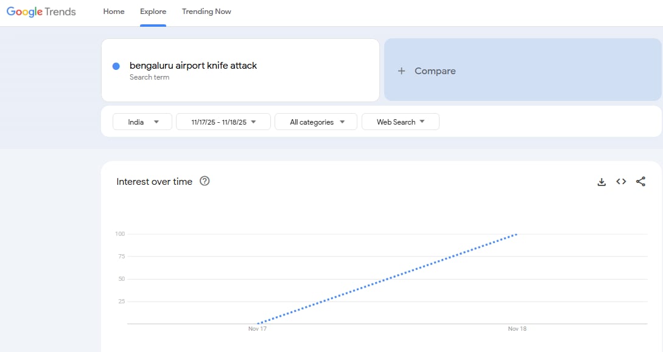The image size is (663, 352).
Task: Open the embed code icon
Action: click(x=621, y=182)
